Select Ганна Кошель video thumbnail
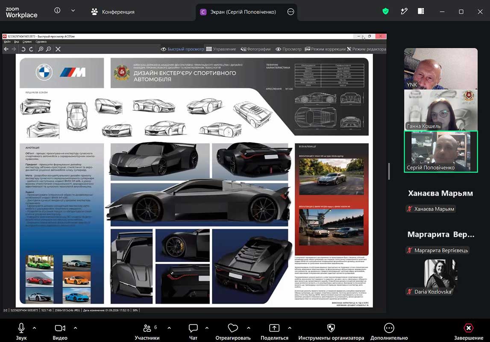Screen dimensions: 490x342 click(x=440, y=110)
